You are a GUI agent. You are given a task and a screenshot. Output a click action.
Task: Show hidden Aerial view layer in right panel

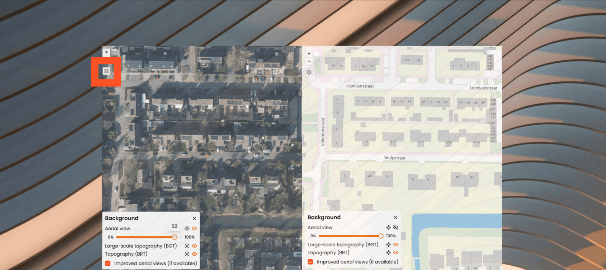(x=396, y=227)
